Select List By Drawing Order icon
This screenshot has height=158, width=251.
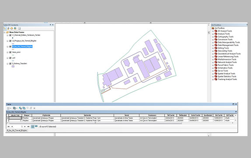coord(5,28)
